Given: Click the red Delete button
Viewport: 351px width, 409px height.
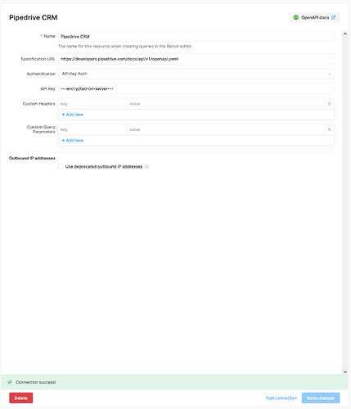Looking at the screenshot, I should tap(21, 398).
